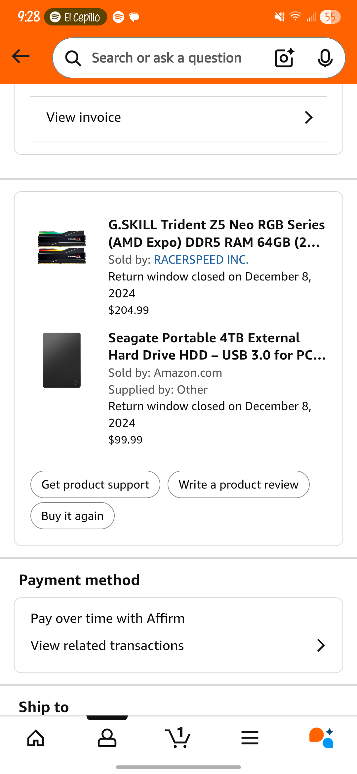This screenshot has height=774, width=357.
Task: Open the Home tab icon
Action: pos(36,738)
